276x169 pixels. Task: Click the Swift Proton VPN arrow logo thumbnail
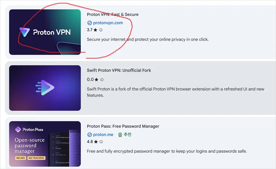(x=45, y=88)
